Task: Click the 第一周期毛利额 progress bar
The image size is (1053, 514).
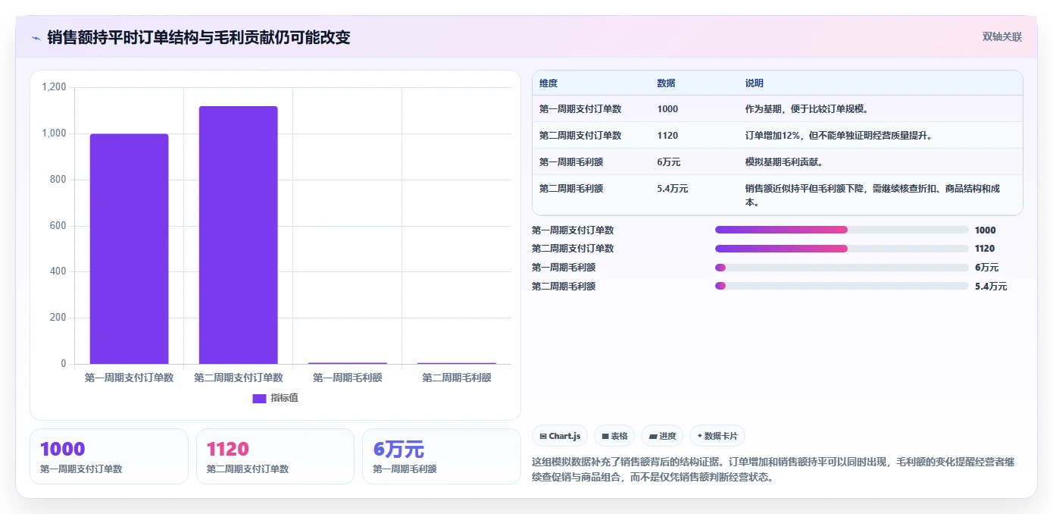Action: coord(842,267)
